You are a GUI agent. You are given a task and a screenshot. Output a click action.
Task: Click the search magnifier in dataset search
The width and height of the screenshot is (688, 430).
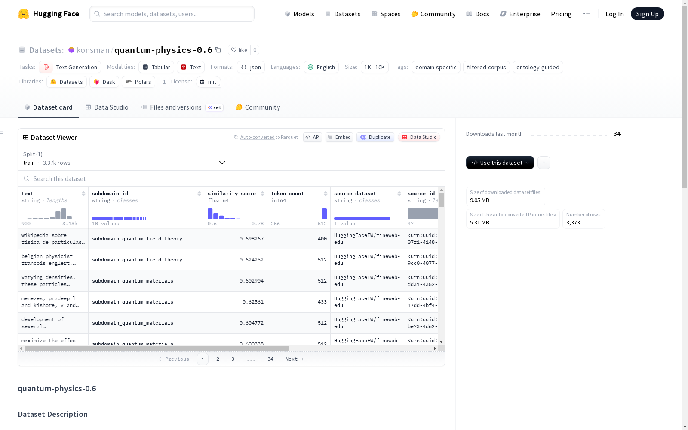tap(27, 178)
